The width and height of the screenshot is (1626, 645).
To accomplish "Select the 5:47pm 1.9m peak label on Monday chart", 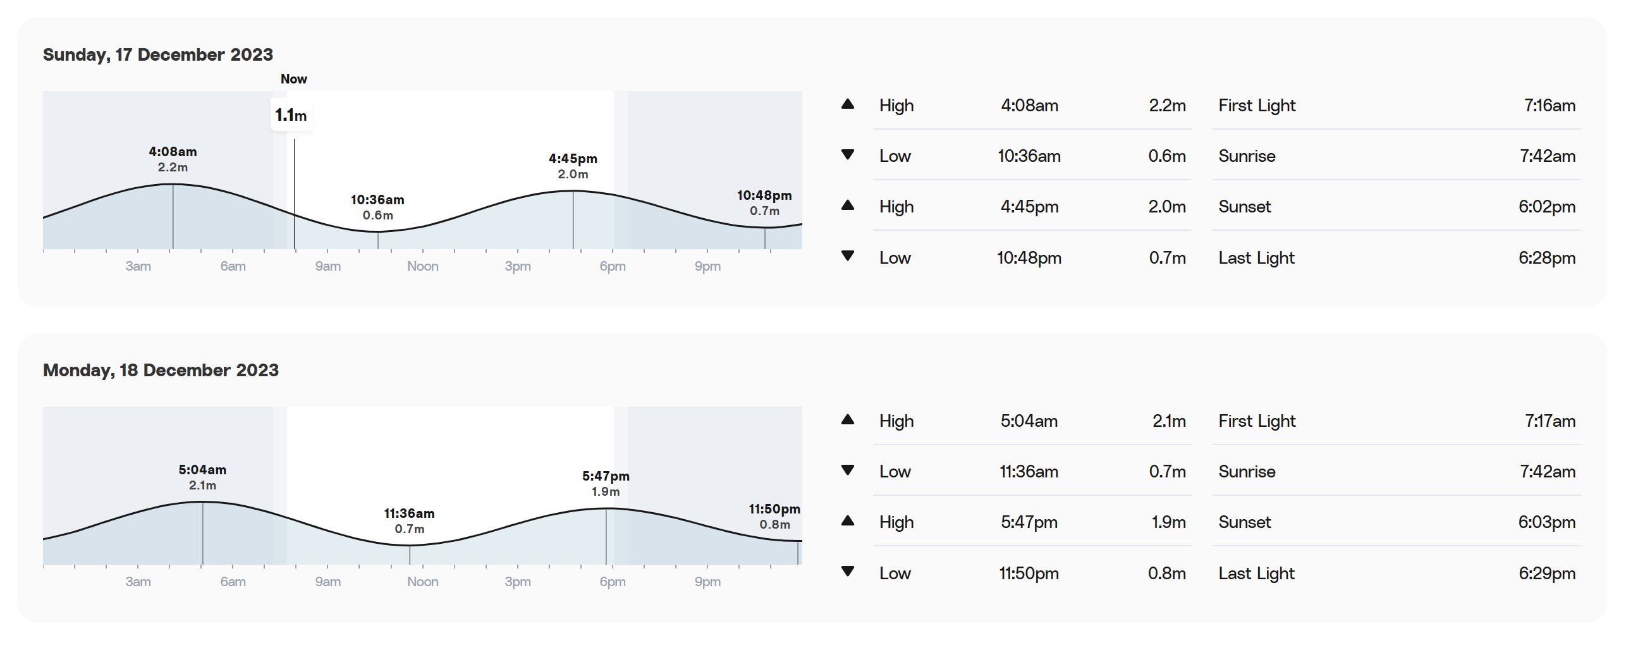I will pos(606,484).
